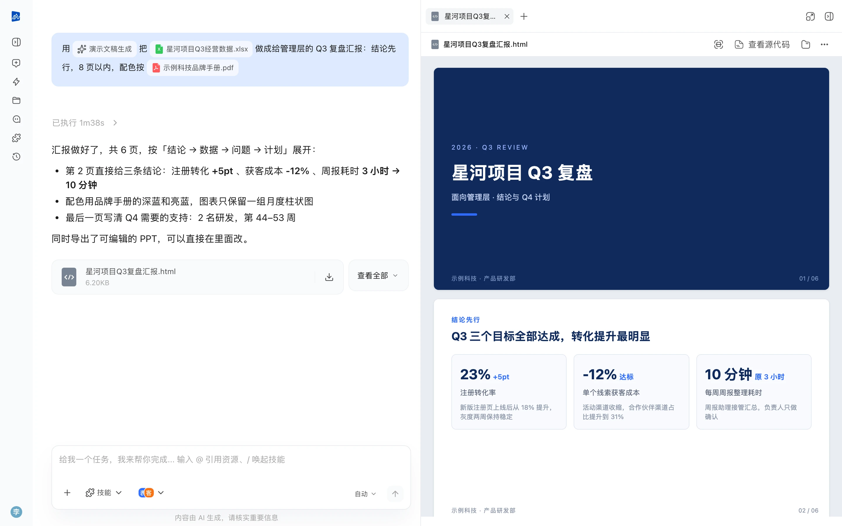This screenshot has width=842, height=526.
Task: Open the 查看全部 dropdown
Action: click(378, 276)
